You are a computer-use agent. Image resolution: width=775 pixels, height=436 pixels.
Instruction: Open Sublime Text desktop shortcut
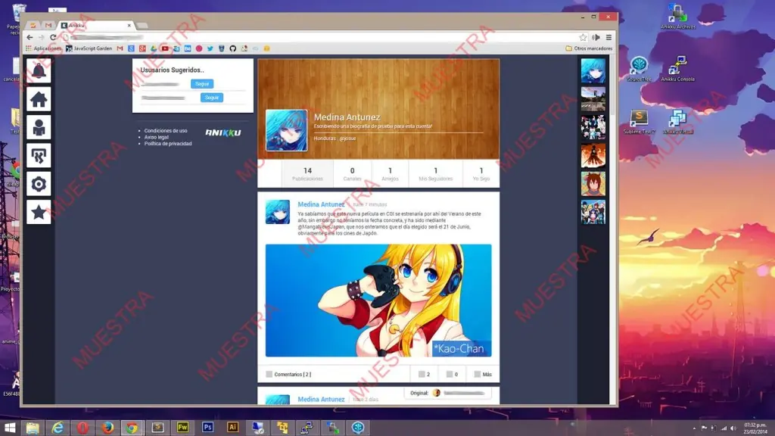click(x=639, y=122)
